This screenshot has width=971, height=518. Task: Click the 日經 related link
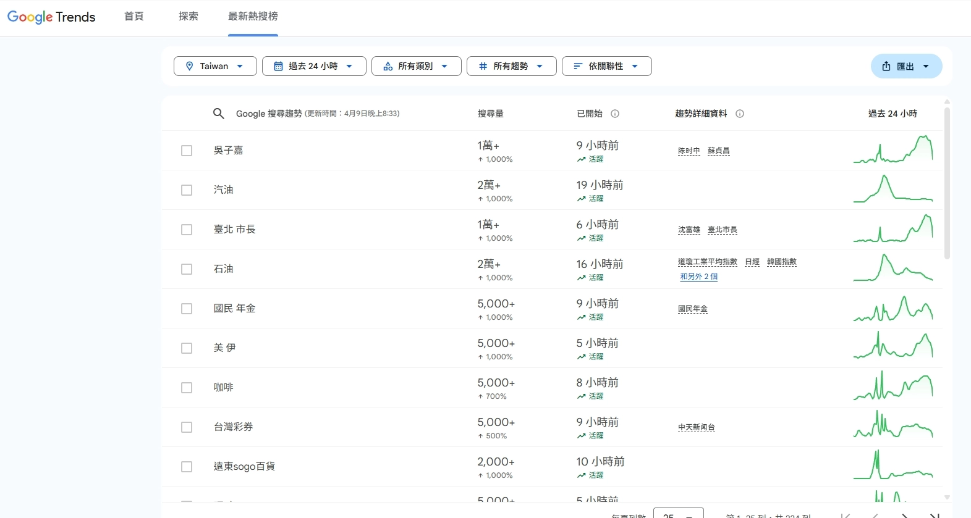coord(752,262)
